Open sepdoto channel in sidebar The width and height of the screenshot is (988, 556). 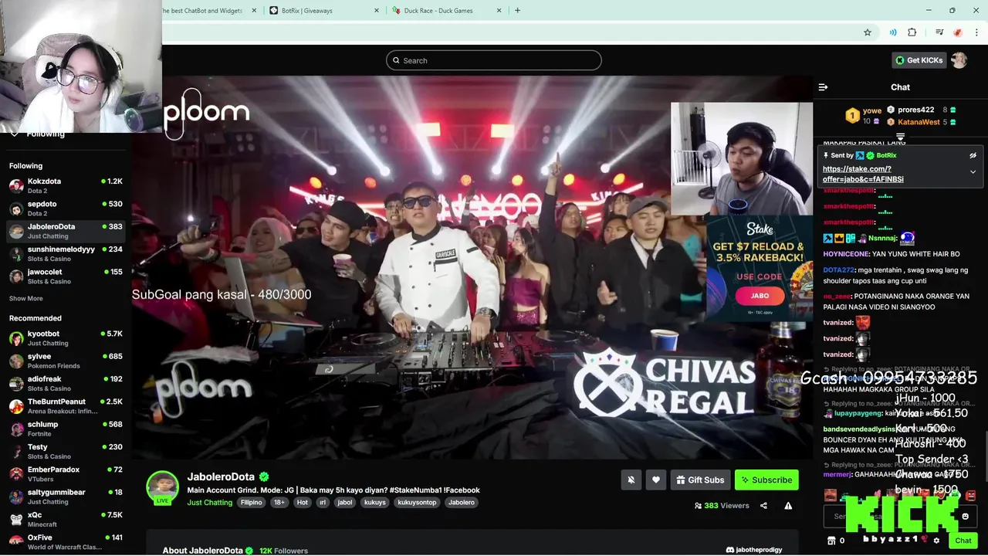click(66, 208)
